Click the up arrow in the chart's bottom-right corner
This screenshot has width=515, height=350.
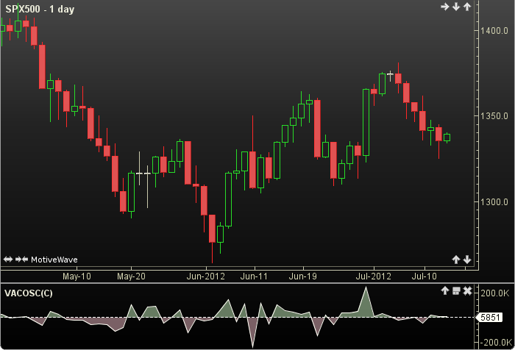pyautogui.click(x=456, y=260)
